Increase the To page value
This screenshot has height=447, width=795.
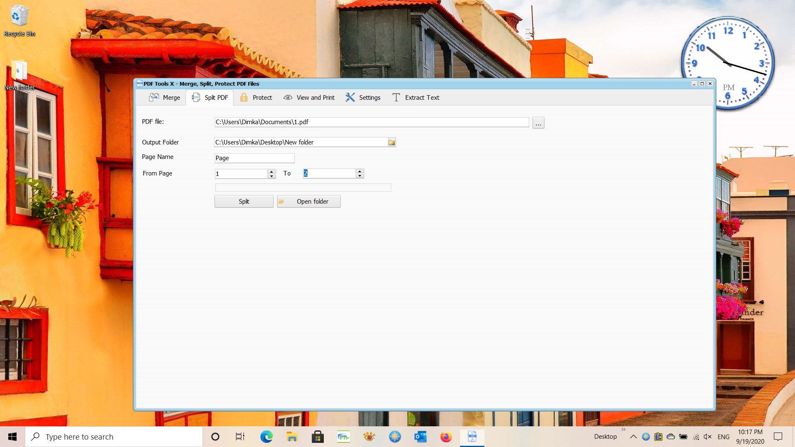[359, 171]
